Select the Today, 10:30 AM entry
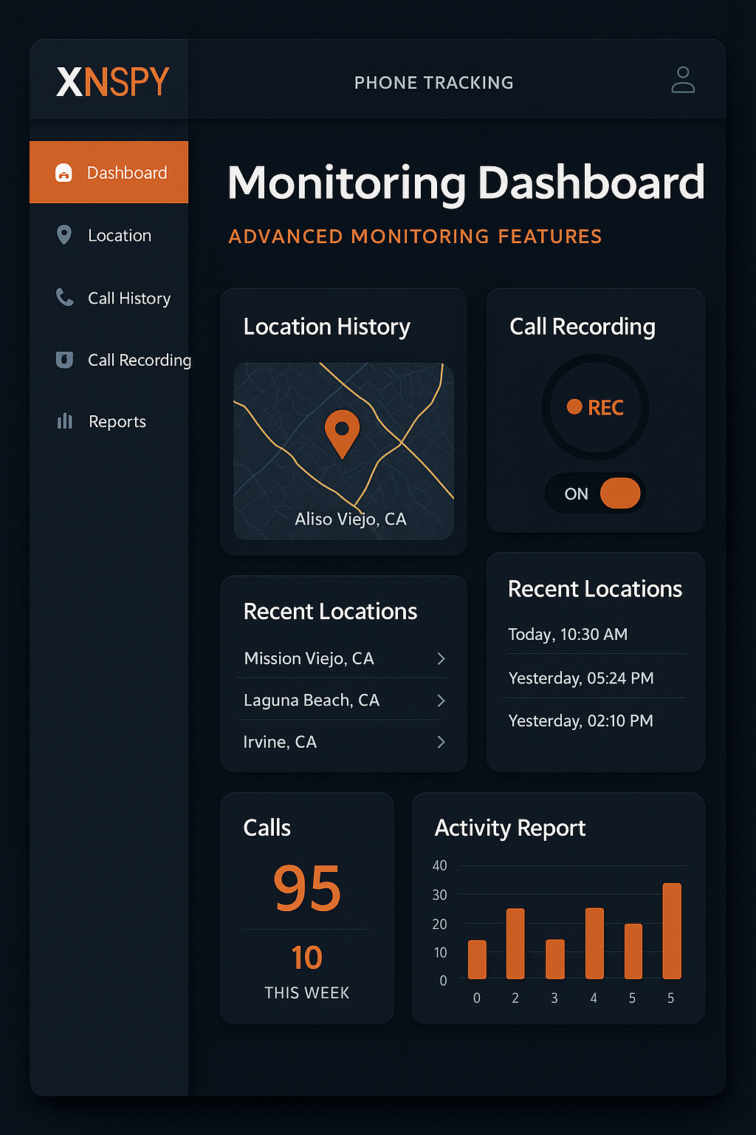Screen dimensions: 756x1135 pyautogui.click(x=596, y=634)
